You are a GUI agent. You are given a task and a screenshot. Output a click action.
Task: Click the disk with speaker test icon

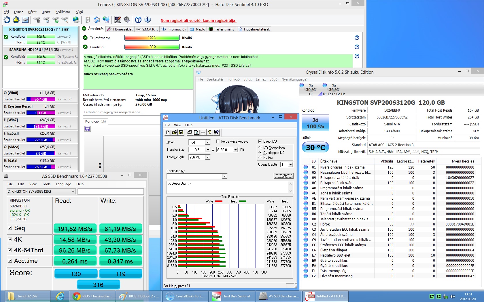point(37,20)
